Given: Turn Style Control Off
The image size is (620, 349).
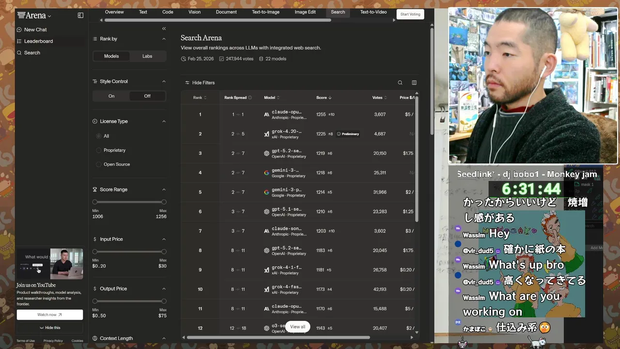Looking at the screenshot, I should [147, 96].
